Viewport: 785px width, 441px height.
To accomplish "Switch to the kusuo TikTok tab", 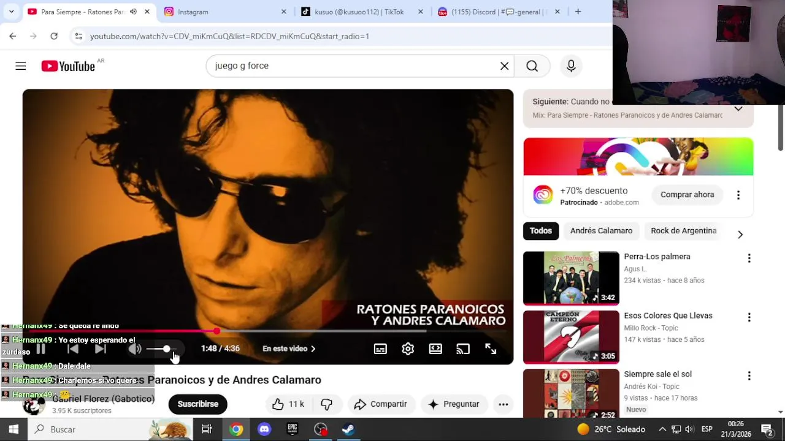I will coord(362,12).
